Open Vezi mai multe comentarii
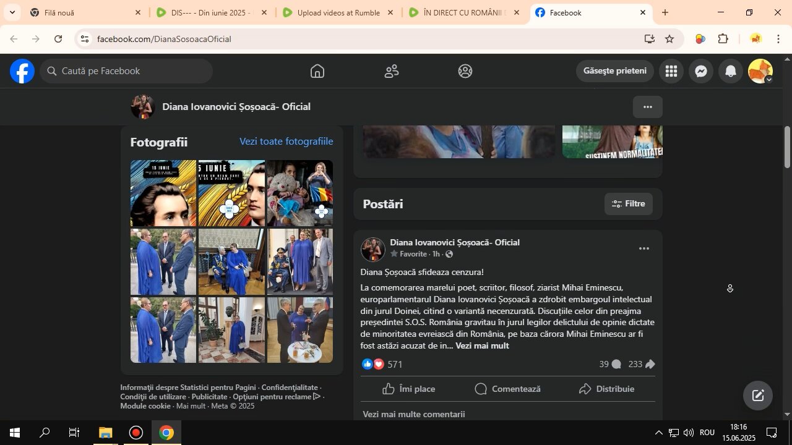 click(x=414, y=414)
